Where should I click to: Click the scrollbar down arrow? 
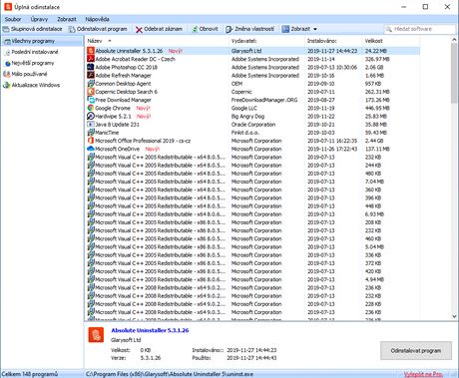[454, 316]
